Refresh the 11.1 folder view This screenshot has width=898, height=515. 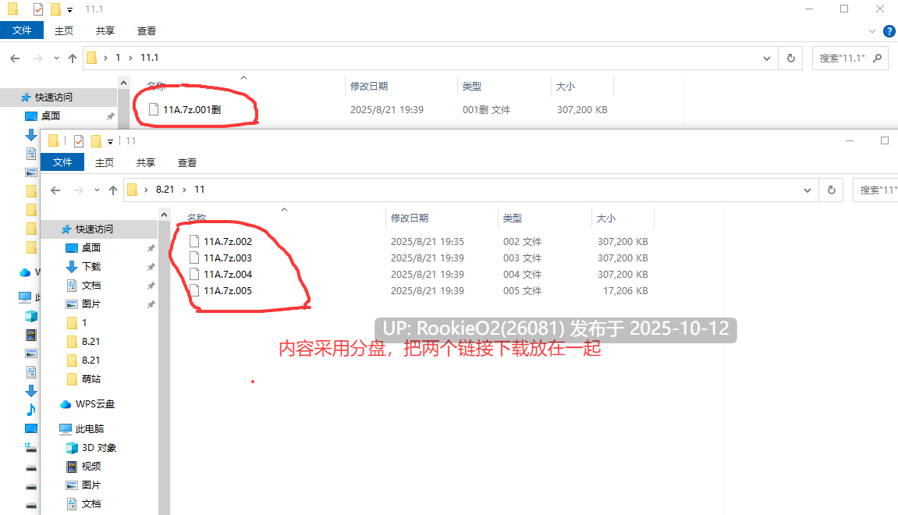791,59
